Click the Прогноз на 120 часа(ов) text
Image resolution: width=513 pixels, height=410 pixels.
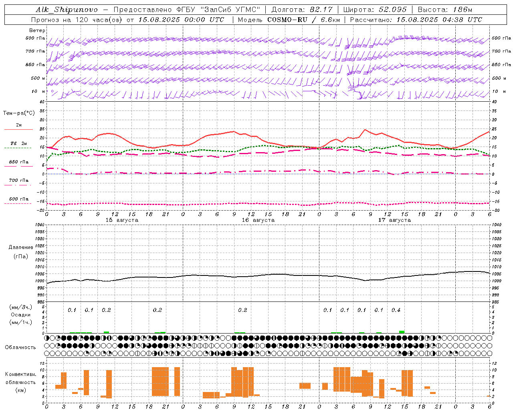tap(77, 20)
